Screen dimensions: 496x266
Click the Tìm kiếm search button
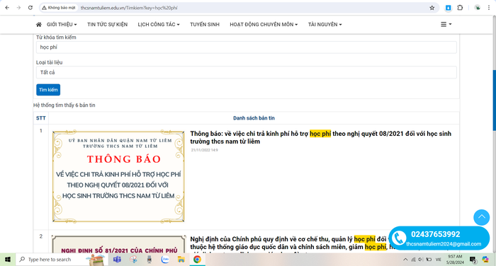click(48, 90)
